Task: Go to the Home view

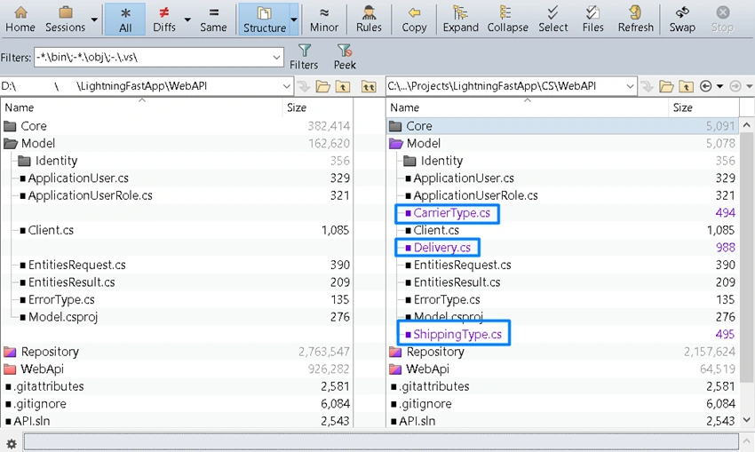Action: [20, 20]
